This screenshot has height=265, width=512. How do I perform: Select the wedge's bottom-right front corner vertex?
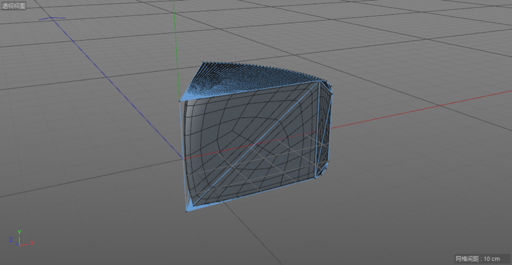tap(315, 178)
